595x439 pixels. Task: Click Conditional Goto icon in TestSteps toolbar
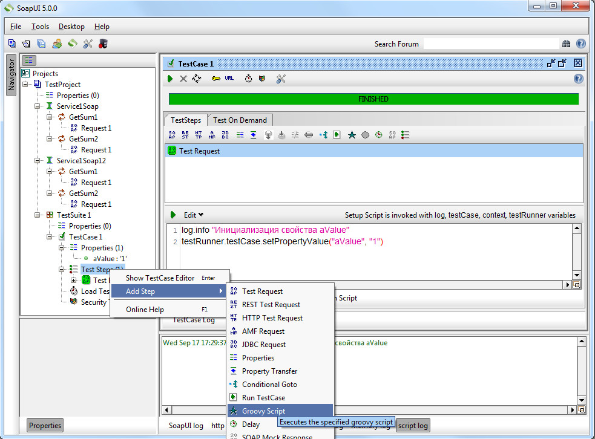pyautogui.click(x=323, y=135)
